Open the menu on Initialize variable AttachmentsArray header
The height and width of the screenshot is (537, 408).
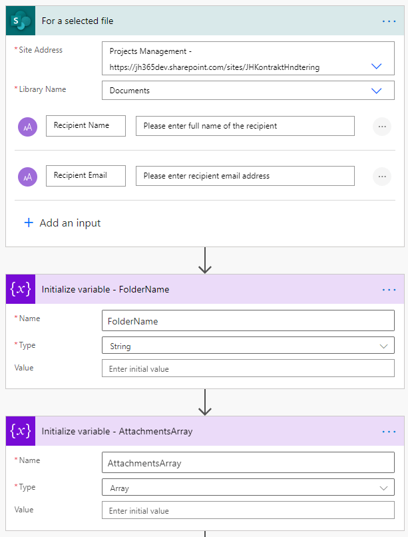pos(389,431)
